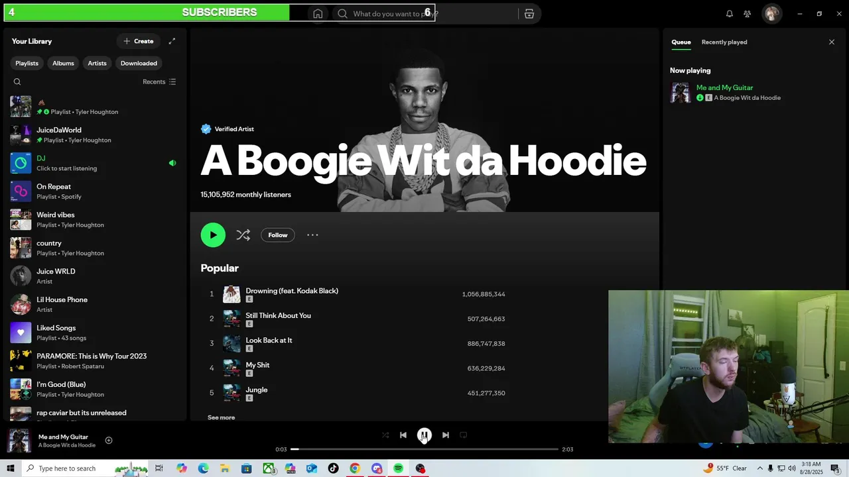849x477 pixels.
Task: Open Google Chrome from taskbar
Action: [x=355, y=468]
